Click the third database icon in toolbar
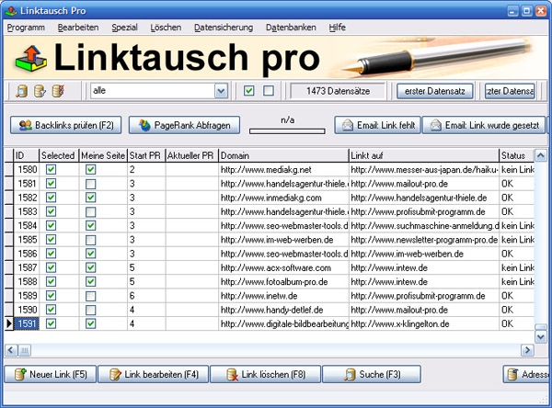552x408 pixels. pos(58,91)
